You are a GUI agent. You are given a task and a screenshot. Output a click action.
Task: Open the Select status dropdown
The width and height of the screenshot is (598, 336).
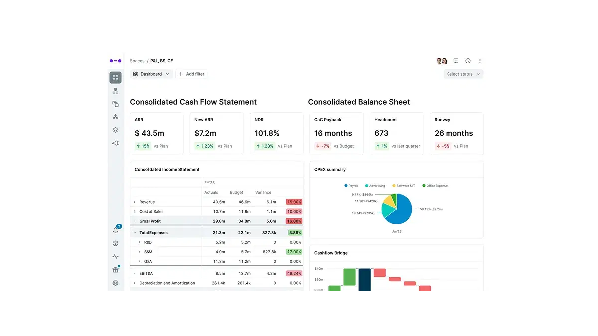[x=463, y=74]
